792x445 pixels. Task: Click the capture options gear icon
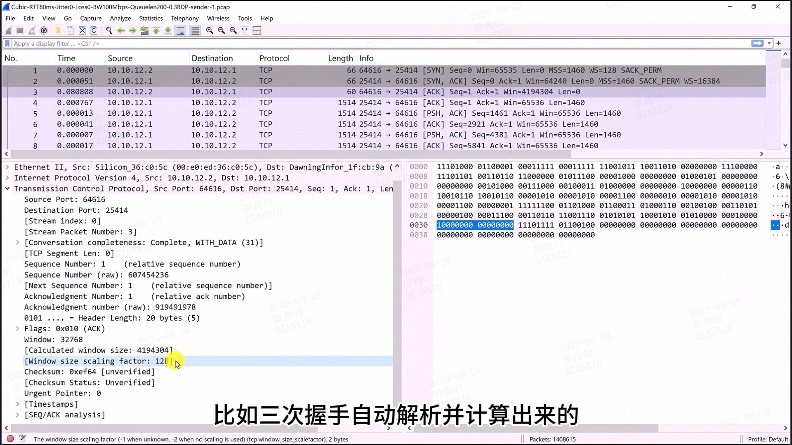pos(44,30)
